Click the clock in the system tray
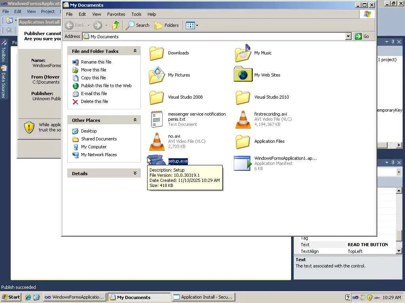The height and width of the screenshot is (303, 405). pyautogui.click(x=392, y=297)
